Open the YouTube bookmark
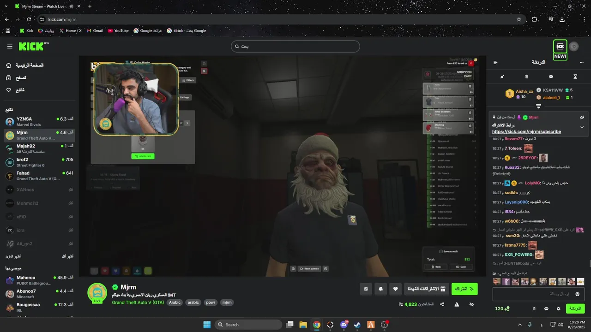This screenshot has height=332, width=591. [118, 31]
